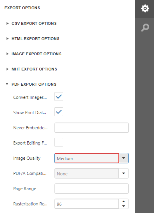Enable the Export Editing Fields checkbox

click(59, 142)
